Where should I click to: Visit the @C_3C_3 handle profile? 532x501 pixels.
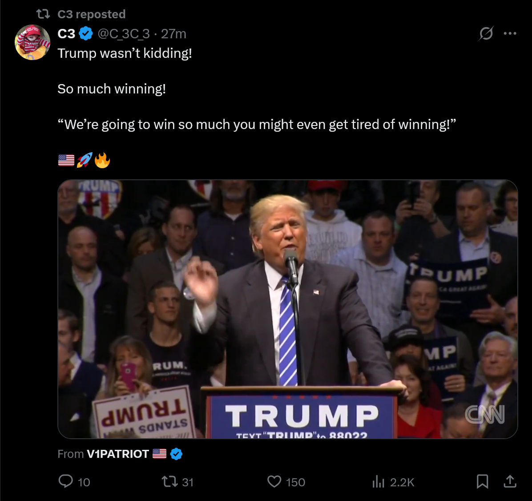124,34
